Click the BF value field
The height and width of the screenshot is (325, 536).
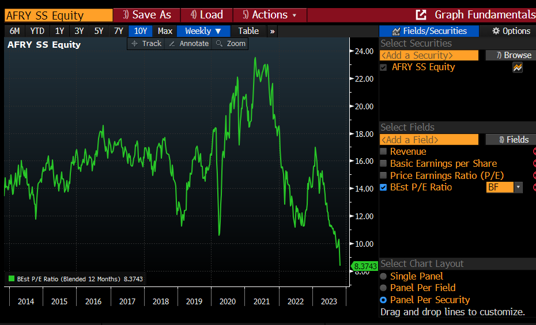500,187
